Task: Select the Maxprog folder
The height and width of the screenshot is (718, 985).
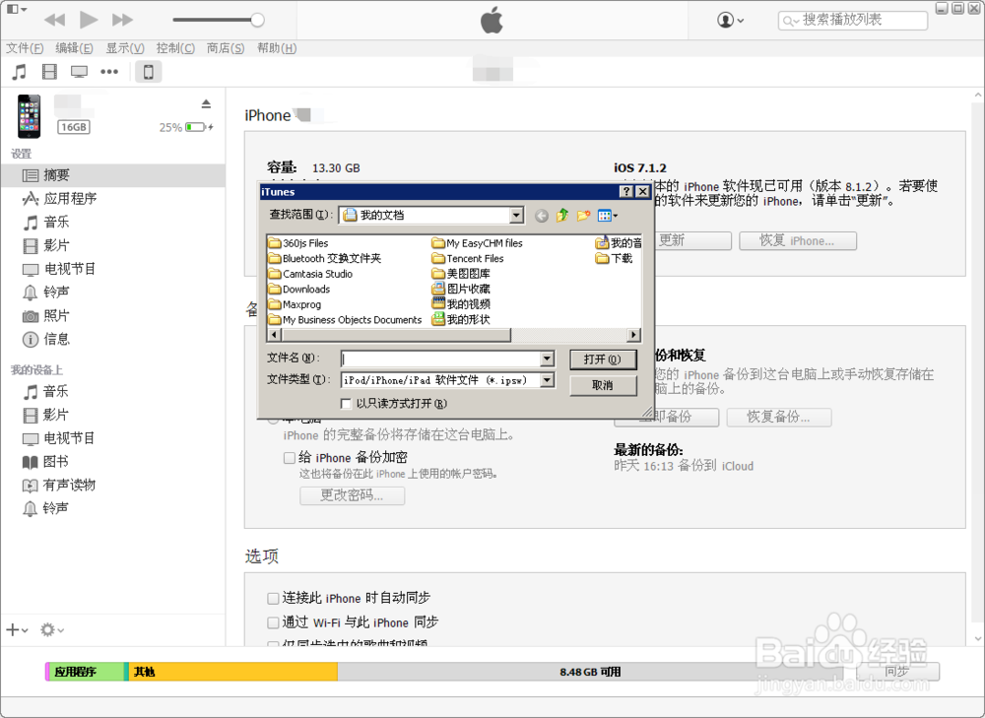Action: [295, 304]
